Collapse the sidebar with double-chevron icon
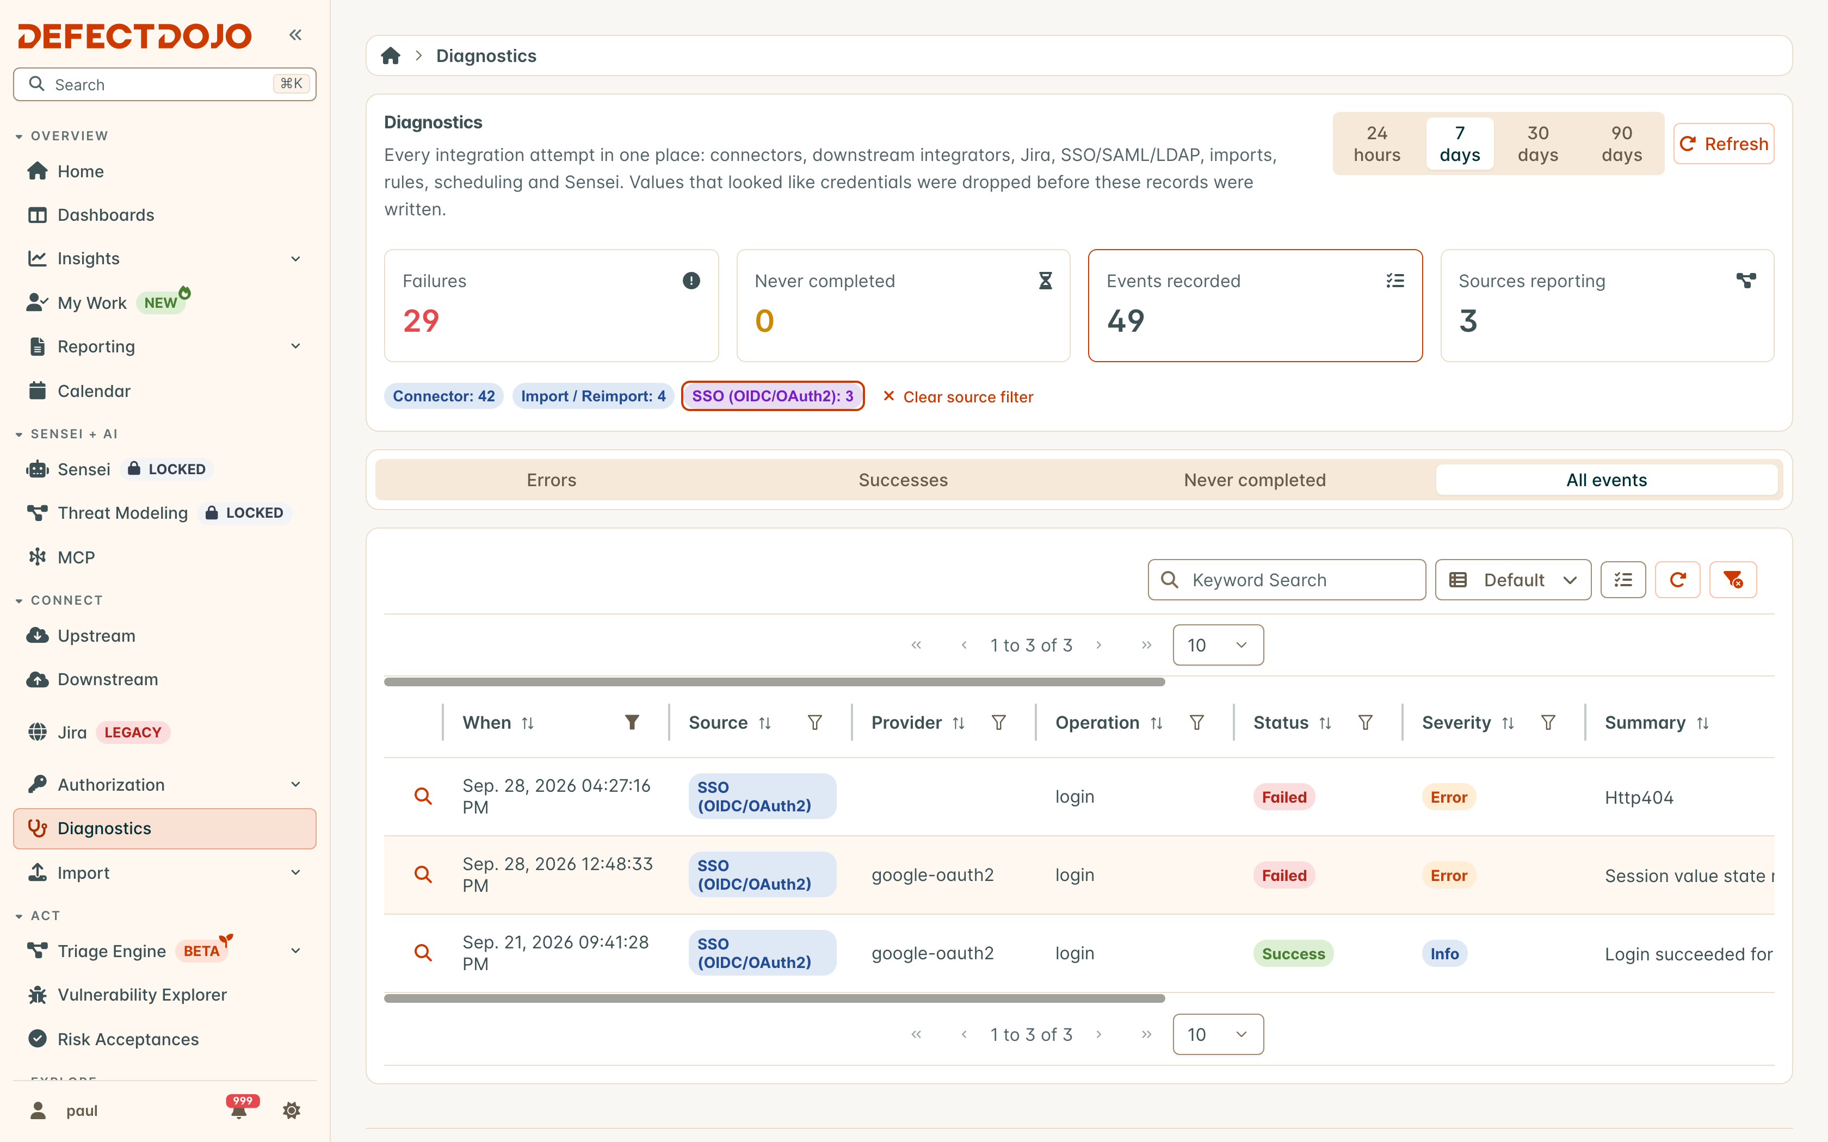 tap(295, 35)
